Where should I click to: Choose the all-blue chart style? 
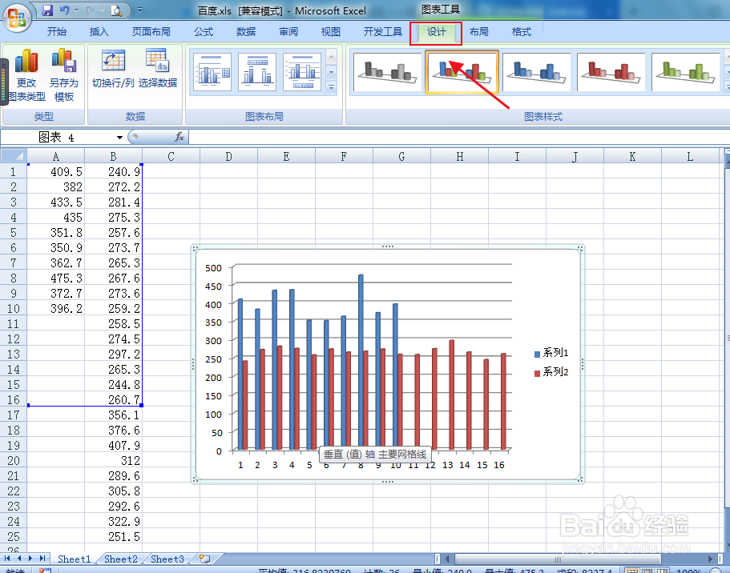coord(536,72)
